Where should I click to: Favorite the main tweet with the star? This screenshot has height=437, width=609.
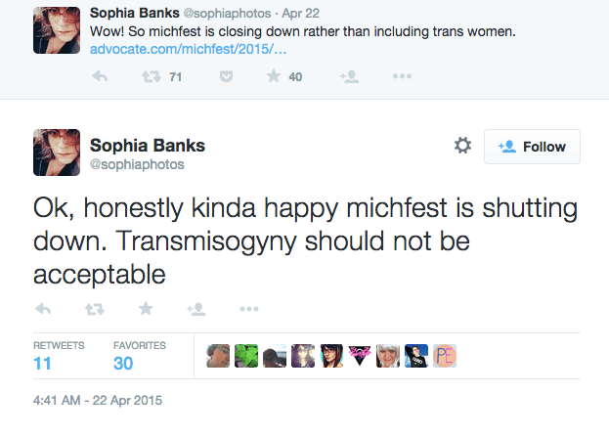(x=146, y=309)
